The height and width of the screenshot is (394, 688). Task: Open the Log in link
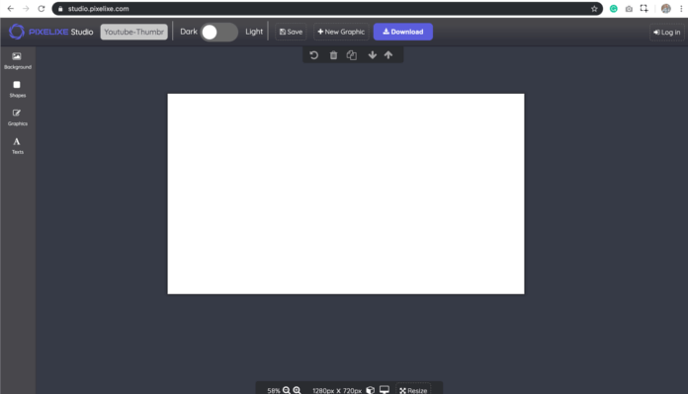667,32
